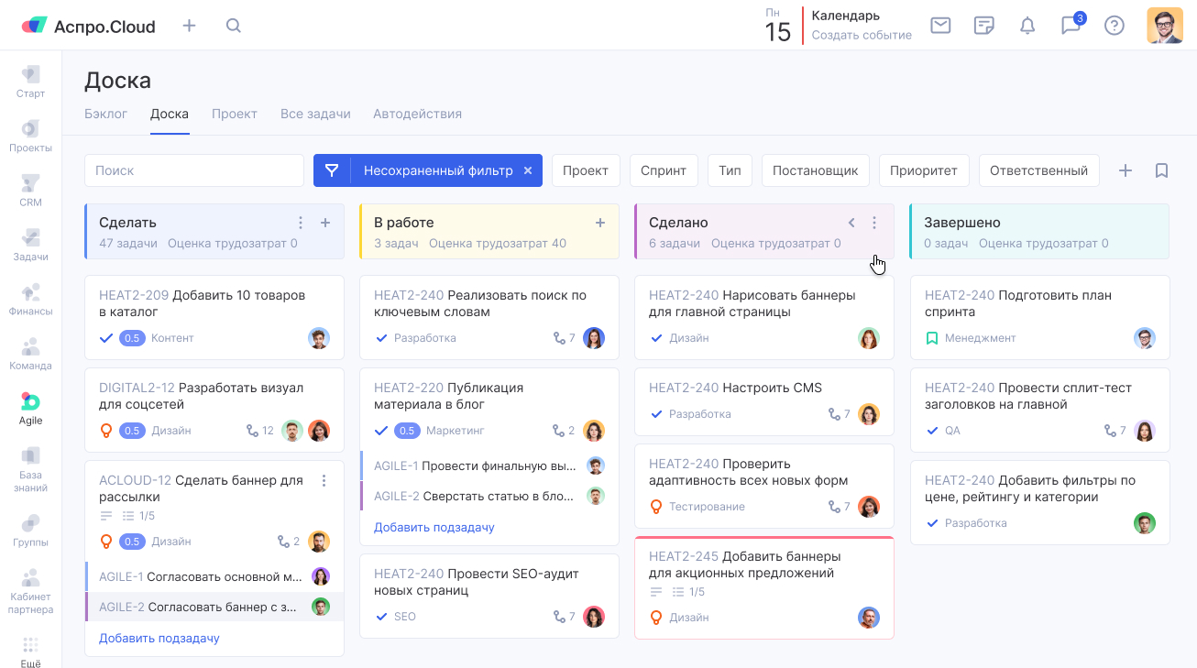Toggle checkmark on Настроить CMS task
The width and height of the screenshot is (1197, 668).
click(656, 414)
